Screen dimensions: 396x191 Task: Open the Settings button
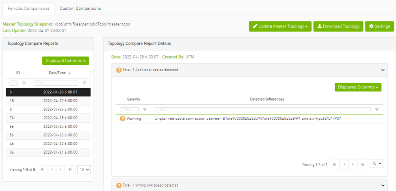tap(379, 26)
